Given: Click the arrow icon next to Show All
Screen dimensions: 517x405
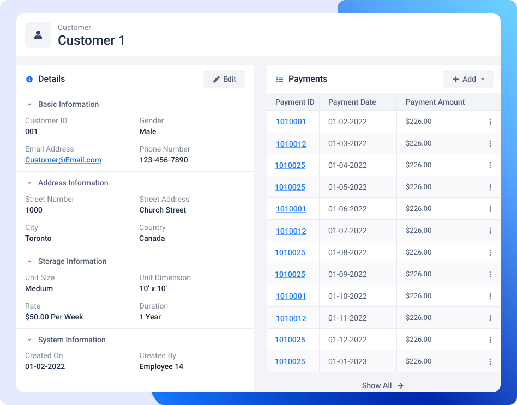Looking at the screenshot, I should click(x=400, y=385).
